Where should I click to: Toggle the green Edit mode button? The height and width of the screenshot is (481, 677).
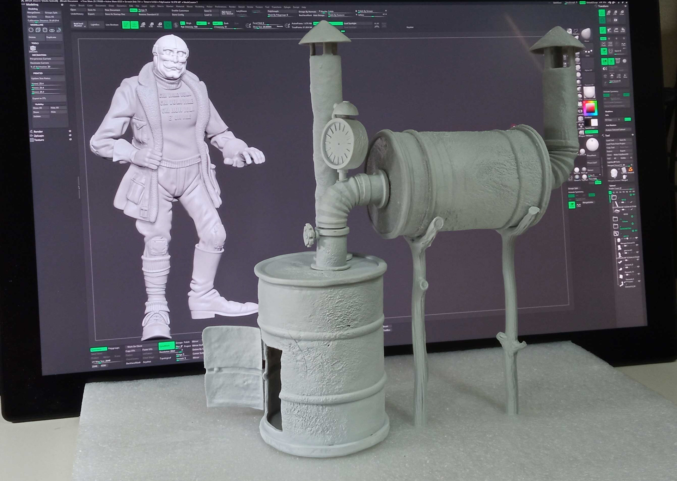pos(126,25)
